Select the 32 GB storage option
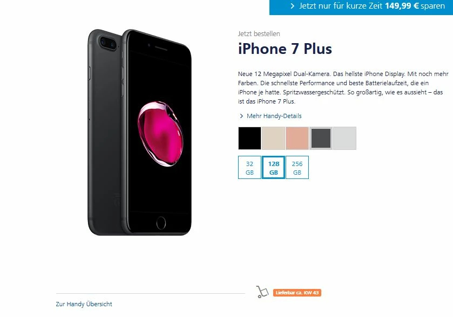This screenshot has width=453, height=317. (x=249, y=168)
